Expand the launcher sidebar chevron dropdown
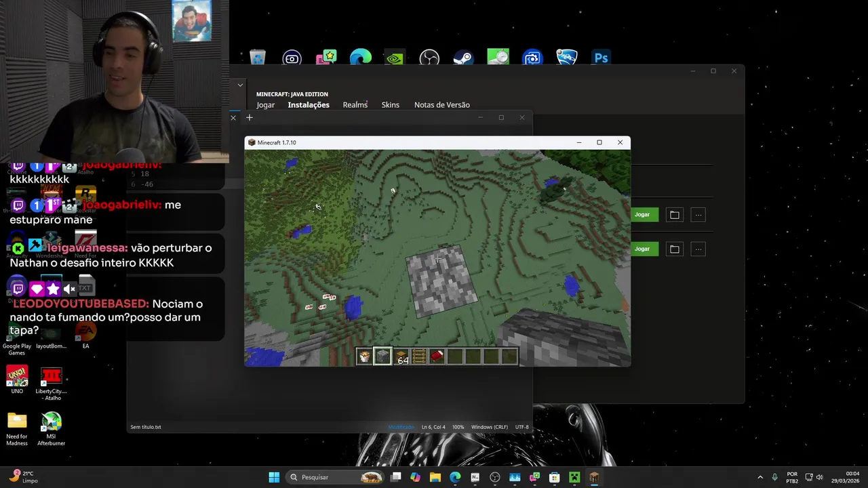The image size is (868, 488). pos(240,85)
